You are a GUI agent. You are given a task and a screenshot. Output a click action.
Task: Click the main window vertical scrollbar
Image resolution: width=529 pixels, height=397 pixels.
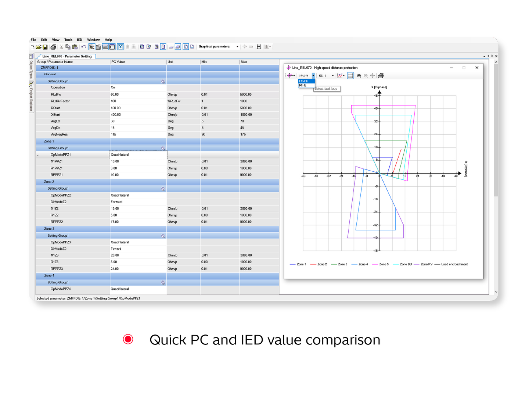(x=496, y=176)
